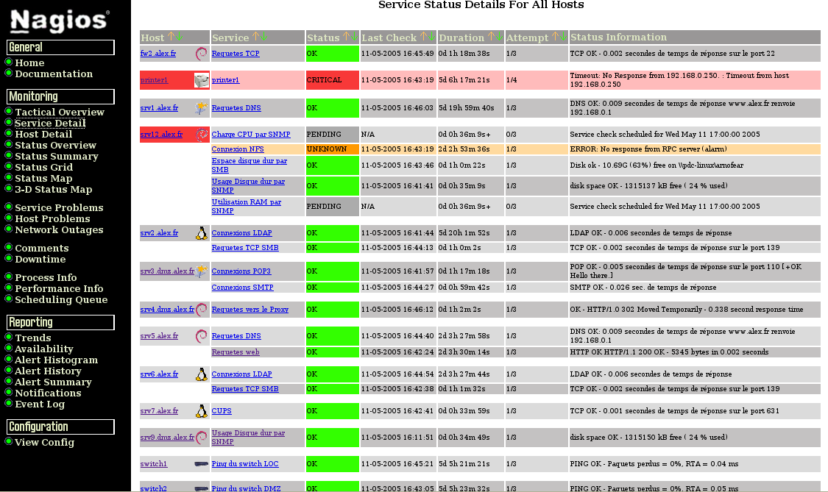The width and height of the screenshot is (828, 492).
Task: Click the Tux penguin icon for srv6.alex.fr
Action: coord(201,374)
